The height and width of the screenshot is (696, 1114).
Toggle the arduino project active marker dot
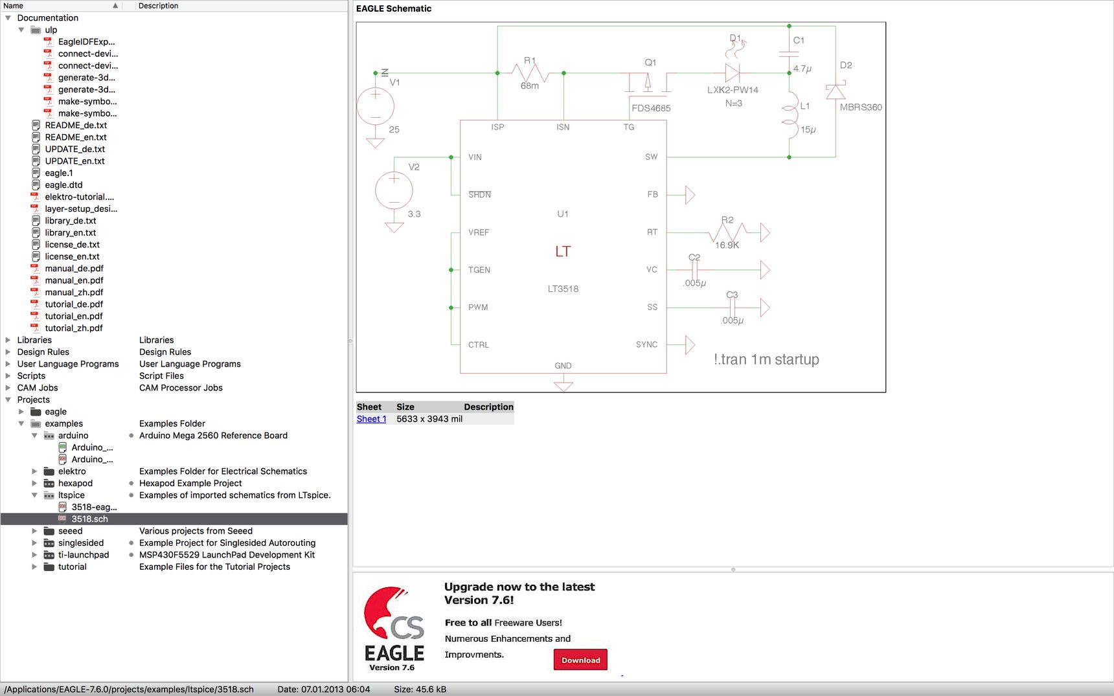click(131, 436)
